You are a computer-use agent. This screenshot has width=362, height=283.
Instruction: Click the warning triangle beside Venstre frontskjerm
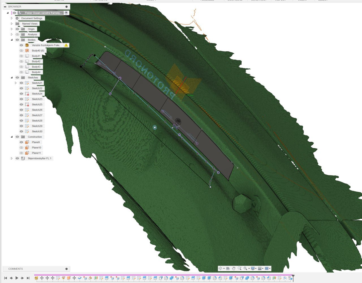point(66,45)
